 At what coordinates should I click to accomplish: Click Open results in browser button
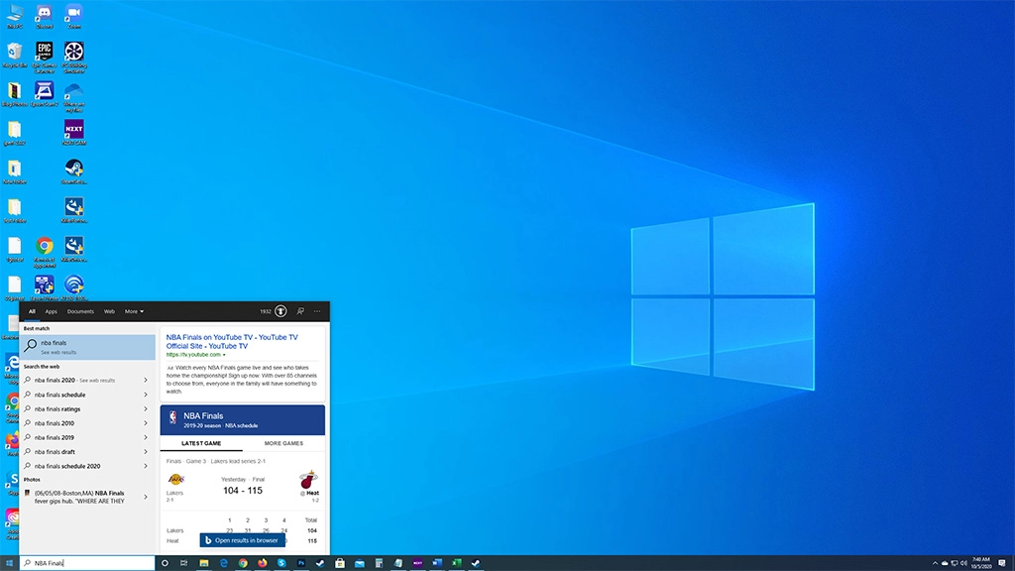tap(242, 540)
